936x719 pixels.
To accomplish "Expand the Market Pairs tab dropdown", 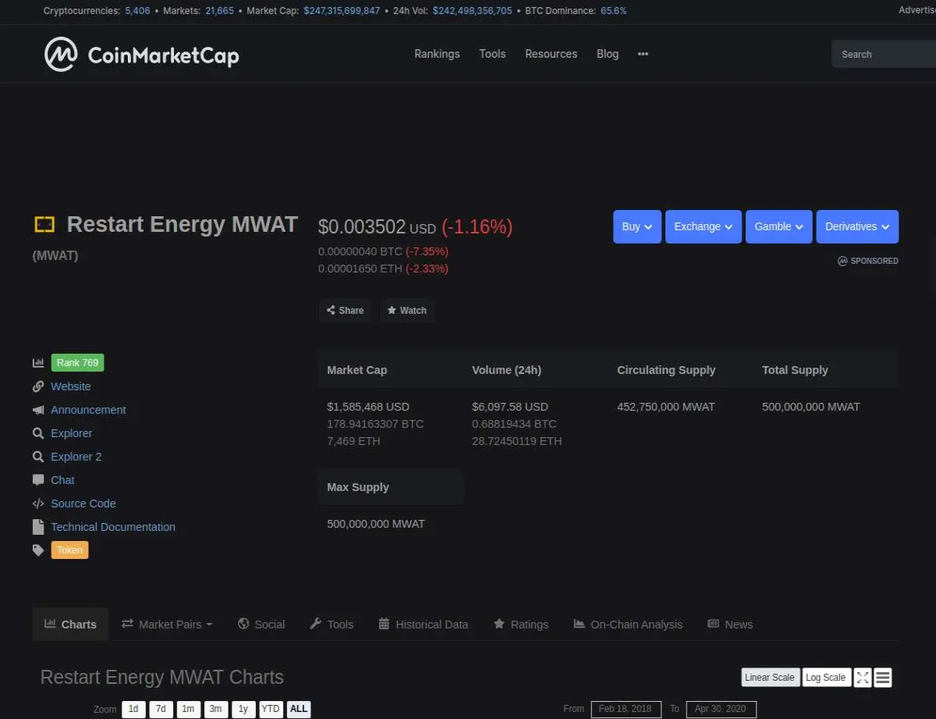I will 167,625.
